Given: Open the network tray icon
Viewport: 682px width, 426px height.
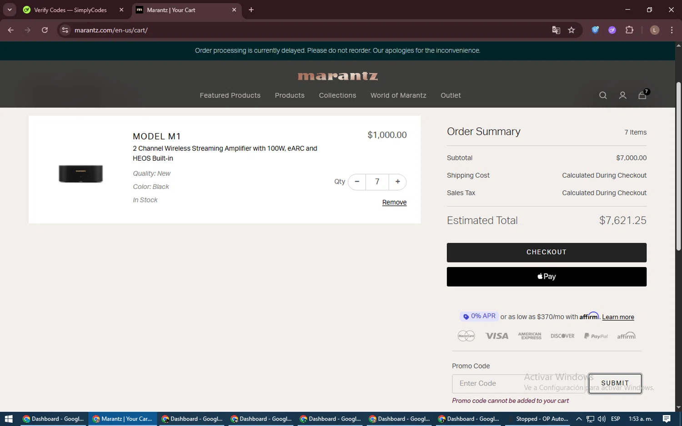Looking at the screenshot, I should (x=590, y=419).
